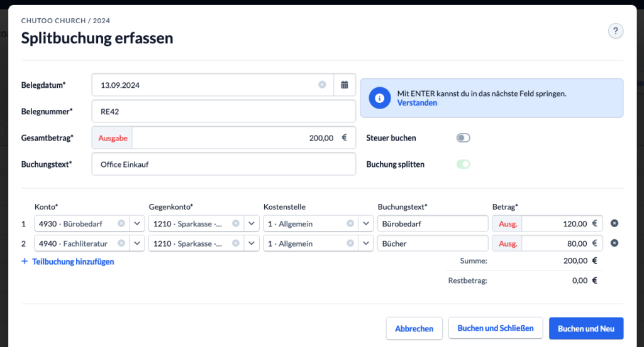
Task: Open the Belegdatum calendar picker
Action: pyautogui.click(x=345, y=85)
